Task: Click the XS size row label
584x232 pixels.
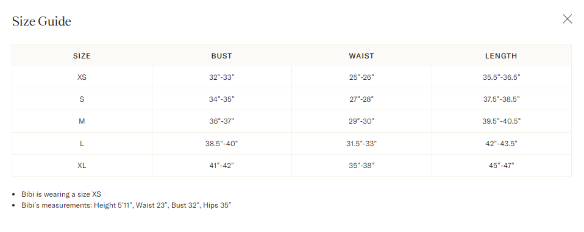Action: pos(82,77)
